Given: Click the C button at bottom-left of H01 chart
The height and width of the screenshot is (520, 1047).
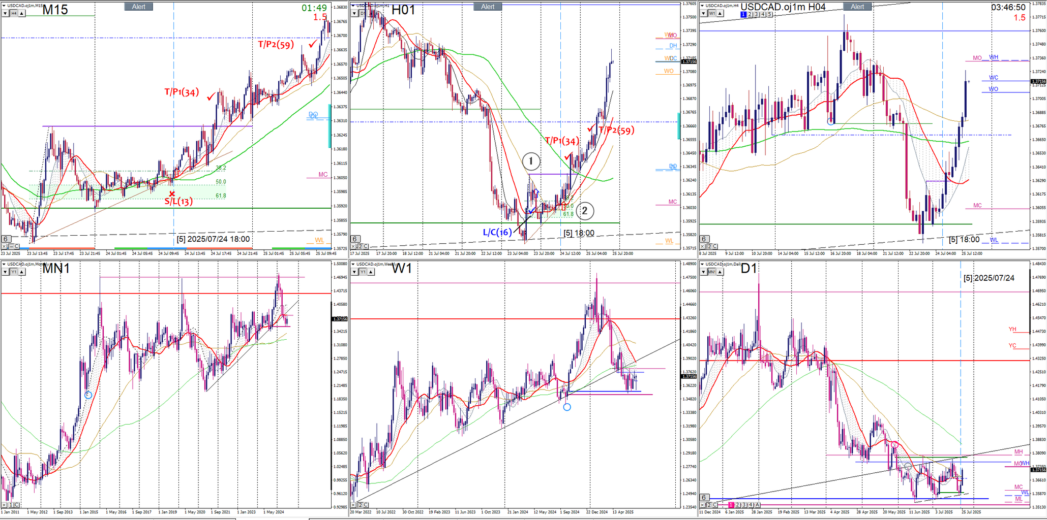Looking at the screenshot, I should (x=366, y=246).
